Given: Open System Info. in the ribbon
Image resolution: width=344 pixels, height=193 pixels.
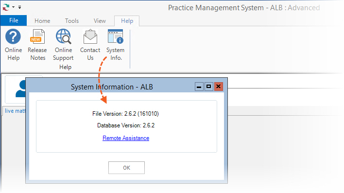Looking at the screenshot, I should [116, 45].
